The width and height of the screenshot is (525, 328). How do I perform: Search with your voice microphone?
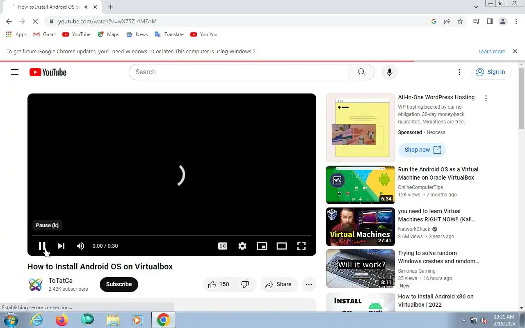click(x=390, y=72)
